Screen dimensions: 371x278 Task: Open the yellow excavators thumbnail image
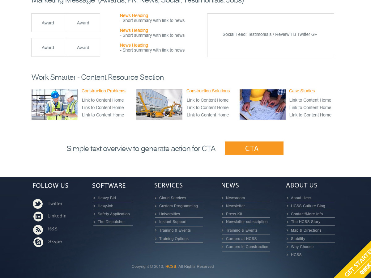(x=159, y=104)
